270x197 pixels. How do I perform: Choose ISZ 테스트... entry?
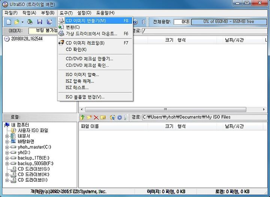(95, 88)
